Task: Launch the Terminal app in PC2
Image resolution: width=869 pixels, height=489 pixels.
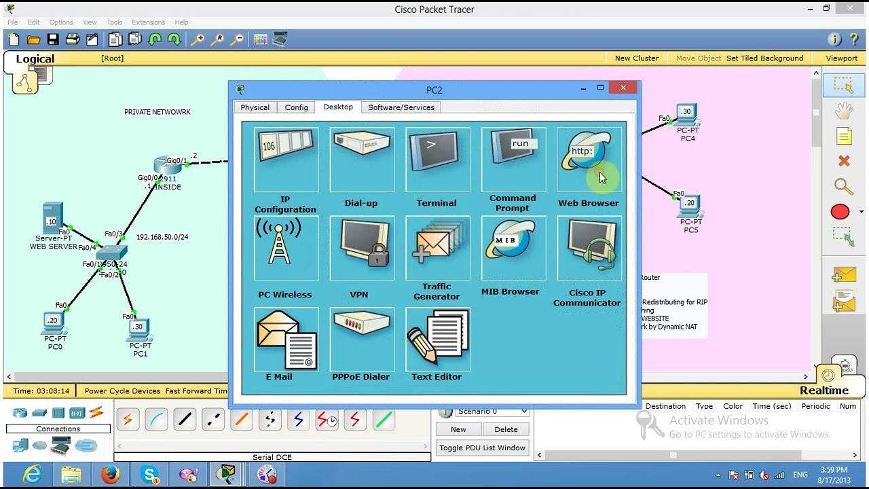Action: click(437, 160)
